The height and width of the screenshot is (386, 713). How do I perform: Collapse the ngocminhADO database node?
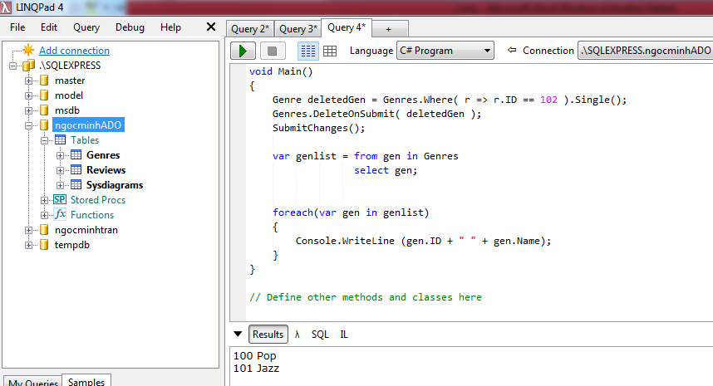[x=28, y=126]
